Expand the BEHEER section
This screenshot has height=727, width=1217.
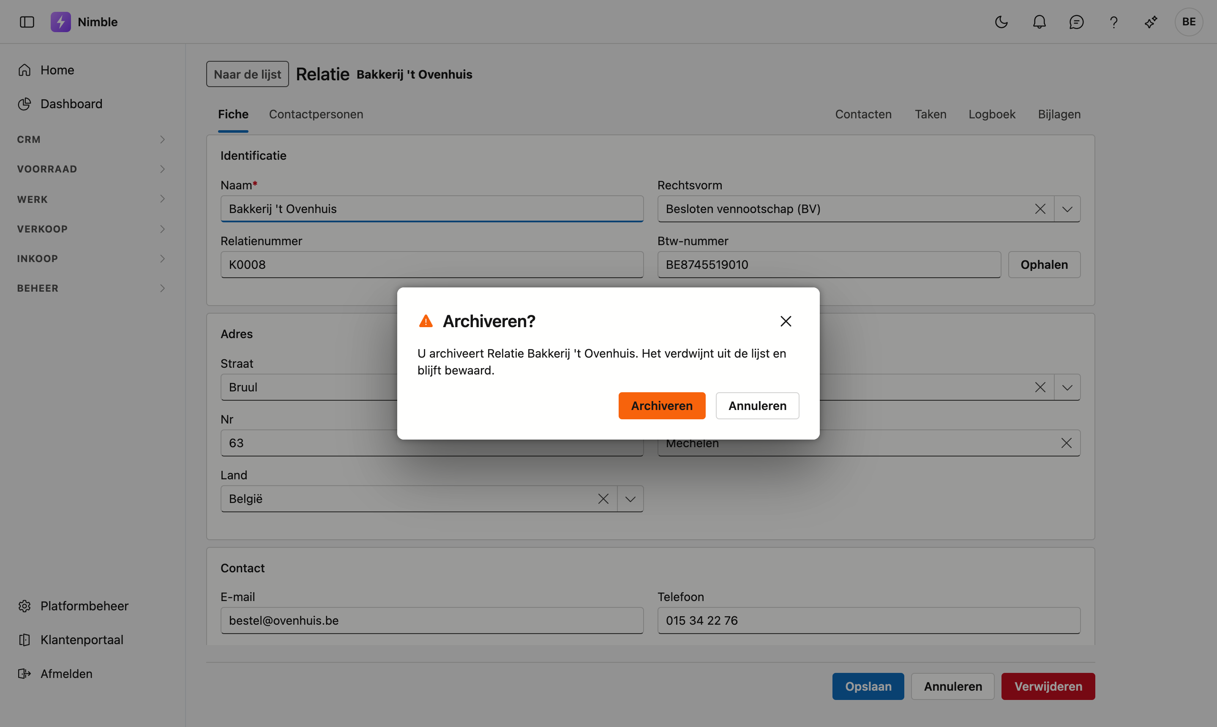(x=92, y=288)
